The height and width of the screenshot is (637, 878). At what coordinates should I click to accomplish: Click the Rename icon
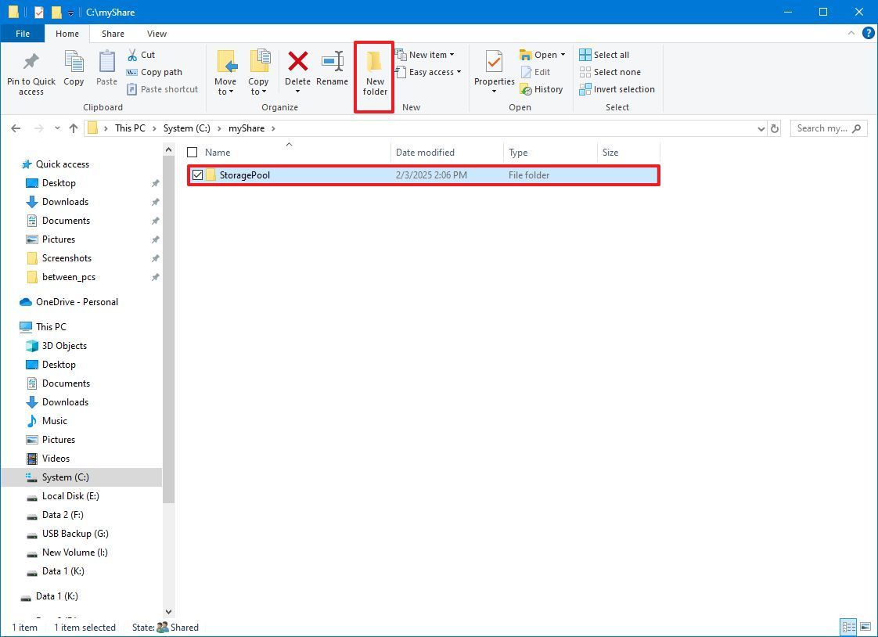pyautogui.click(x=332, y=69)
